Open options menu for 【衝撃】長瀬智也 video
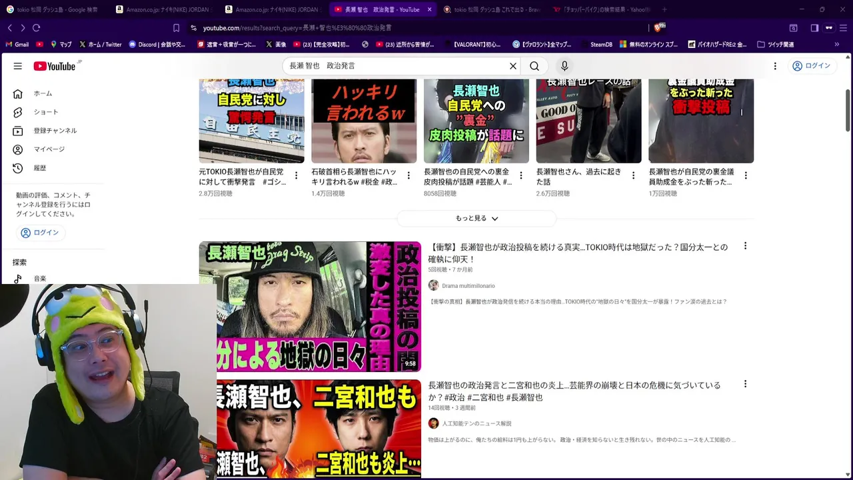 coord(745,246)
